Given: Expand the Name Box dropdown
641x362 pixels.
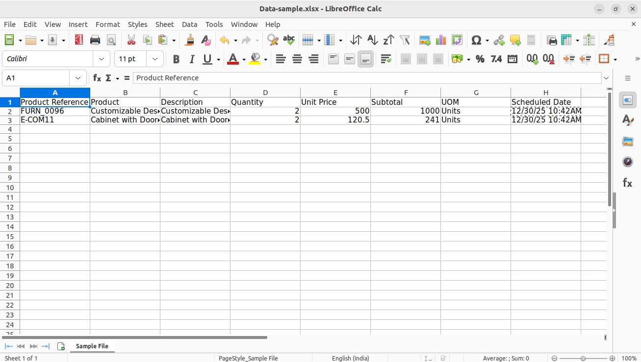Looking at the screenshot, I should pyautogui.click(x=78, y=78).
